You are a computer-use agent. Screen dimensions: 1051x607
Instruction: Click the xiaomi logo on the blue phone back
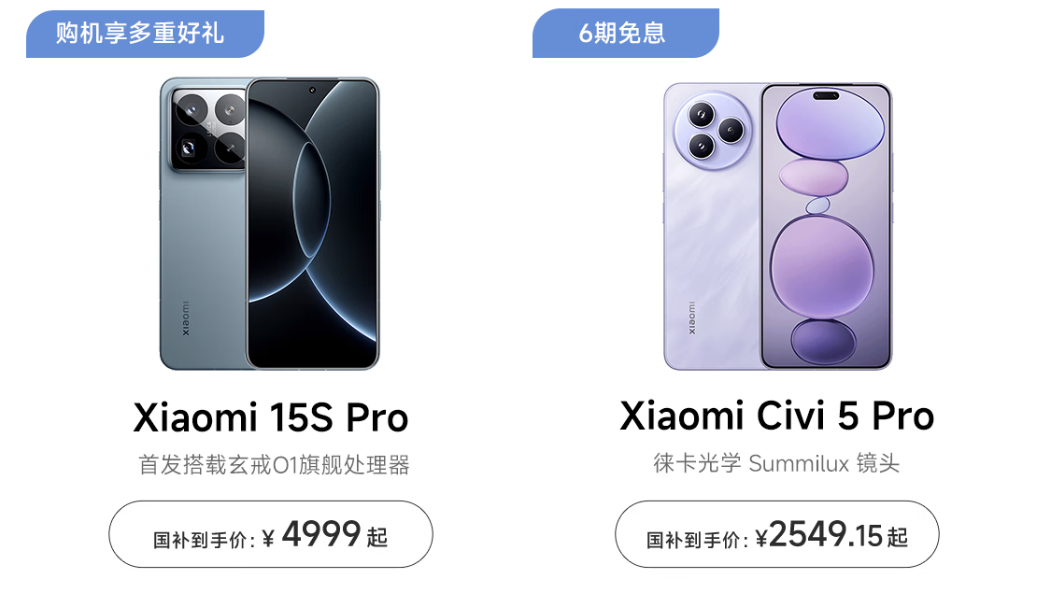tap(186, 318)
